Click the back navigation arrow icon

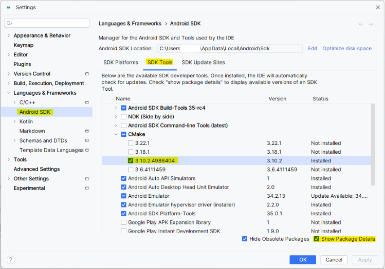361,24
